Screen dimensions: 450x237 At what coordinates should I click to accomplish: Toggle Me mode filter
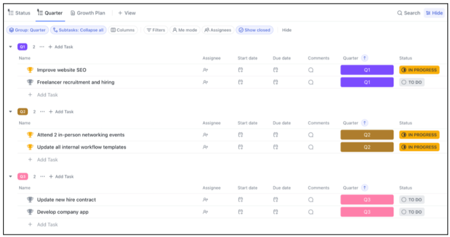coord(184,30)
